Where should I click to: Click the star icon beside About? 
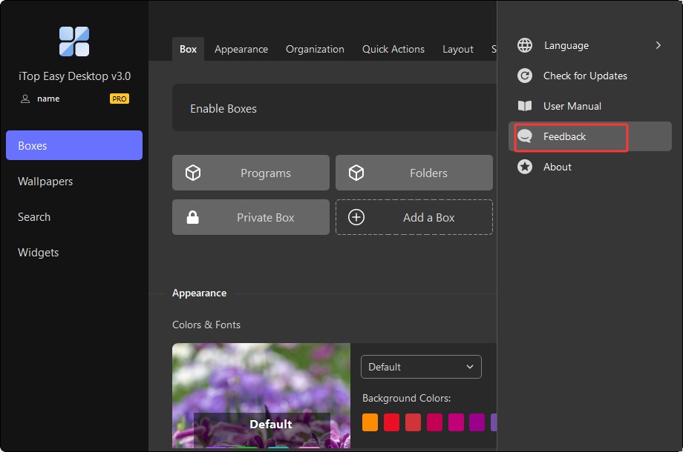coord(525,167)
